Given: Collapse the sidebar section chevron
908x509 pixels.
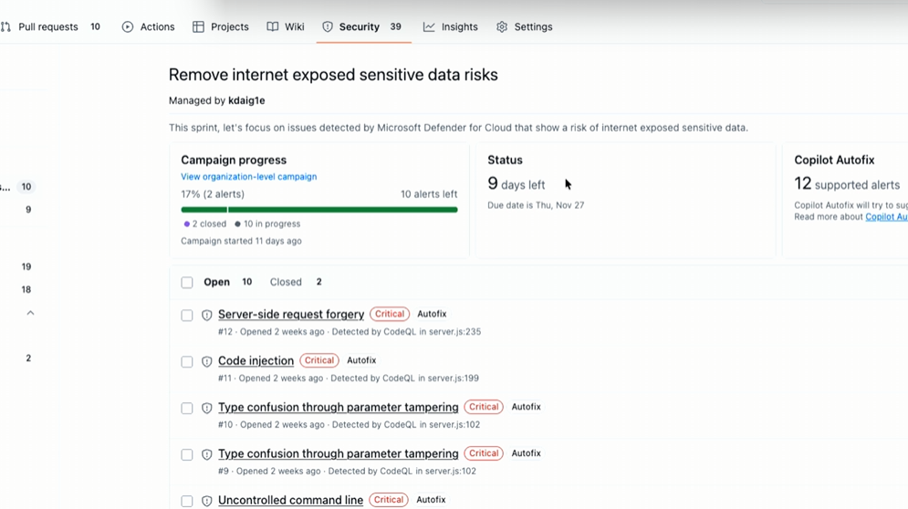Looking at the screenshot, I should point(30,313).
